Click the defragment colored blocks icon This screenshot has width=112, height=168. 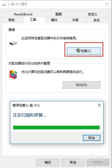click(x=13, y=74)
